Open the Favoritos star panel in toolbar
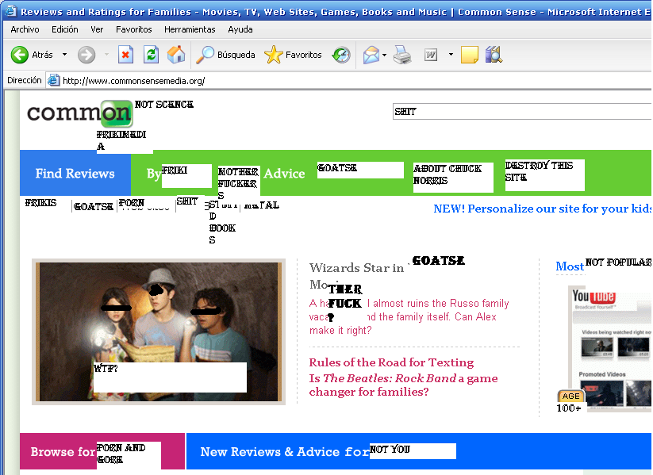The height and width of the screenshot is (475, 653). pos(294,55)
